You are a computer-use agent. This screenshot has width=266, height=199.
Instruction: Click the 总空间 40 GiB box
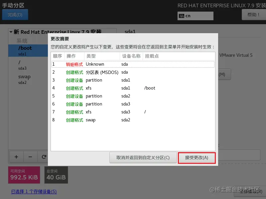[56, 175]
